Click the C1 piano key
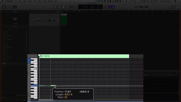 (x=34, y=86)
